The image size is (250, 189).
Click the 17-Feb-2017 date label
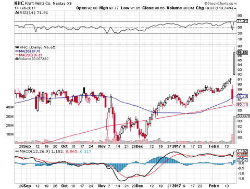[25, 8]
